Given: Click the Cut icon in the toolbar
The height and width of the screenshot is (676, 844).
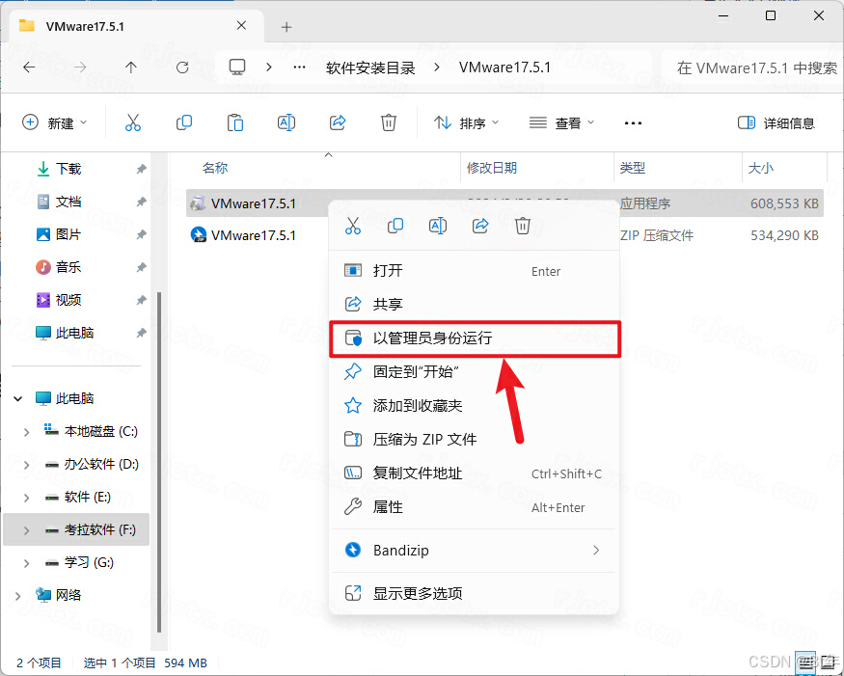Looking at the screenshot, I should pyautogui.click(x=133, y=122).
